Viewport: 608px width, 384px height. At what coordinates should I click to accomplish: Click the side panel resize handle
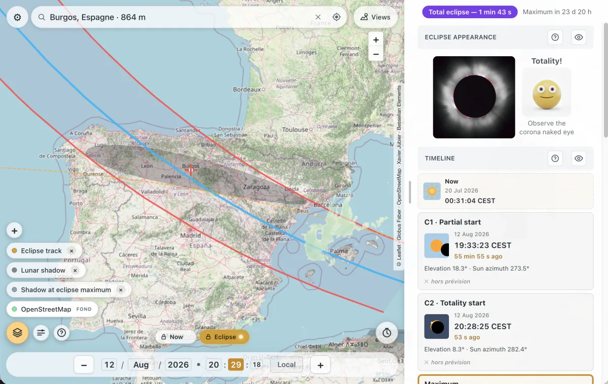tap(409, 192)
